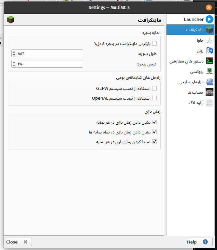Image resolution: width=217 pixels, height=250 pixels.
Task: Switch to the زبان settings tab
Action: pos(190,50)
